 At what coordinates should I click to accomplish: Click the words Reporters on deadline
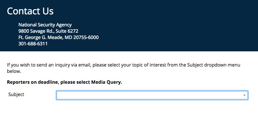click(x=33, y=82)
